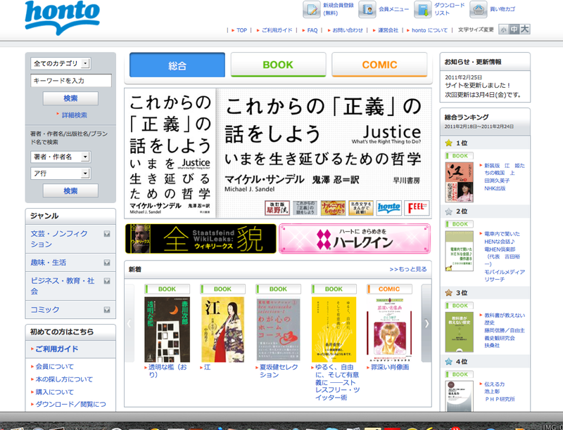Open new member registration icon
The height and width of the screenshot is (430, 563).
click(311, 9)
